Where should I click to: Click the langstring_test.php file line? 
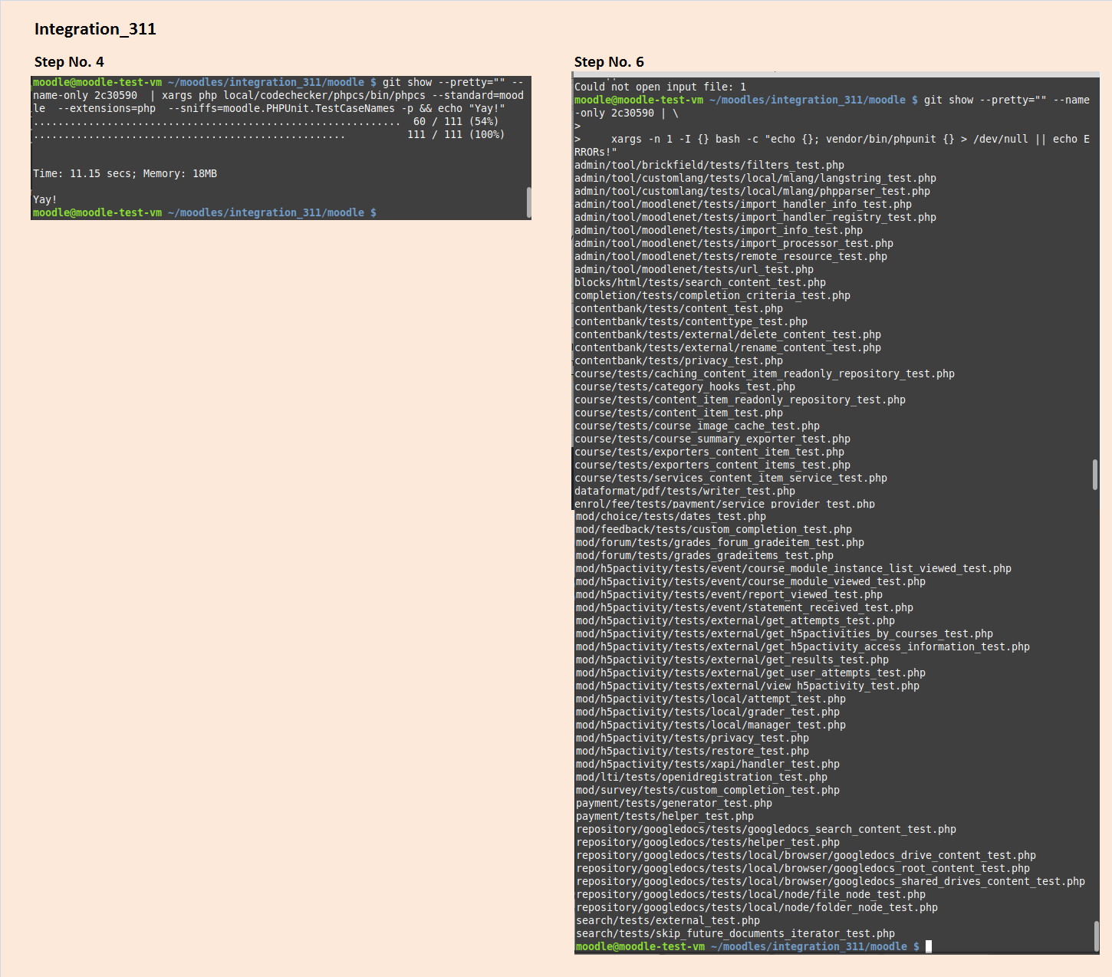755,179
